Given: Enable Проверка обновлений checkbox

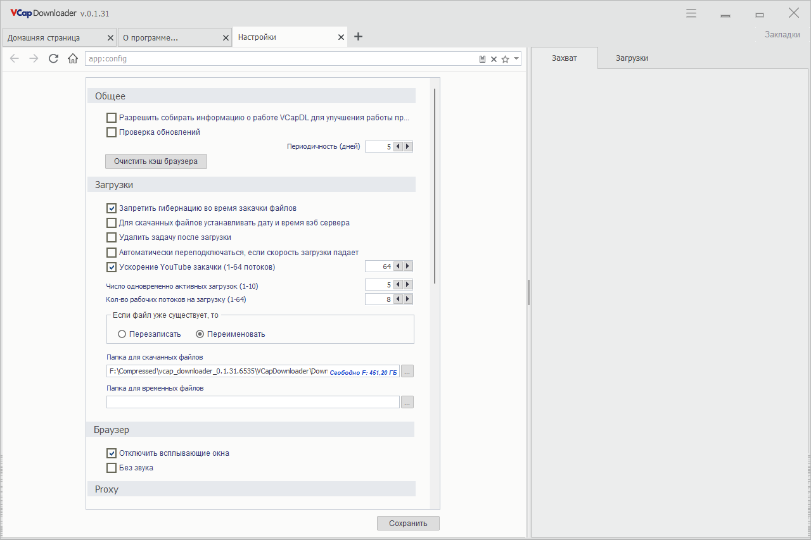Looking at the screenshot, I should coord(112,132).
